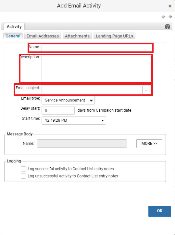Click the MORE >> button
The width and height of the screenshot is (175, 235).
point(149,144)
